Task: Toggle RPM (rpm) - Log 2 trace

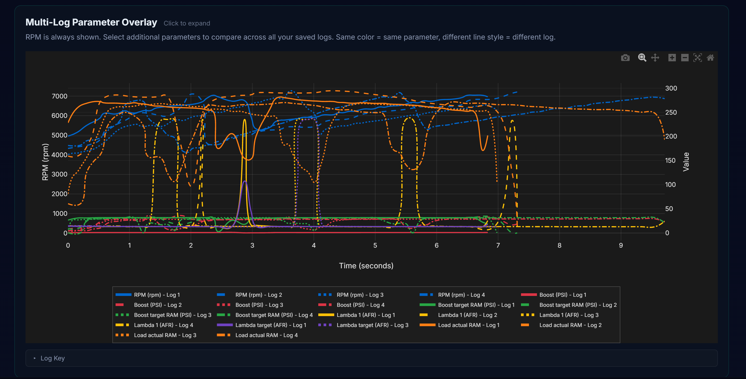Action: [249, 295]
